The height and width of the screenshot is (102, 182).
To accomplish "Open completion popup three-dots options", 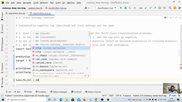I will (88, 76).
